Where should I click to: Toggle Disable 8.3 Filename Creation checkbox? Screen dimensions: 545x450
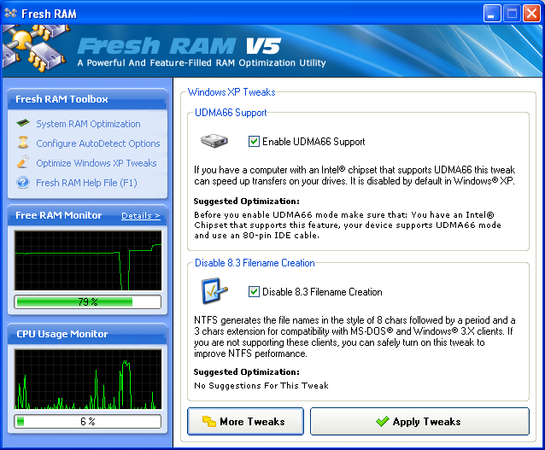pyautogui.click(x=254, y=292)
